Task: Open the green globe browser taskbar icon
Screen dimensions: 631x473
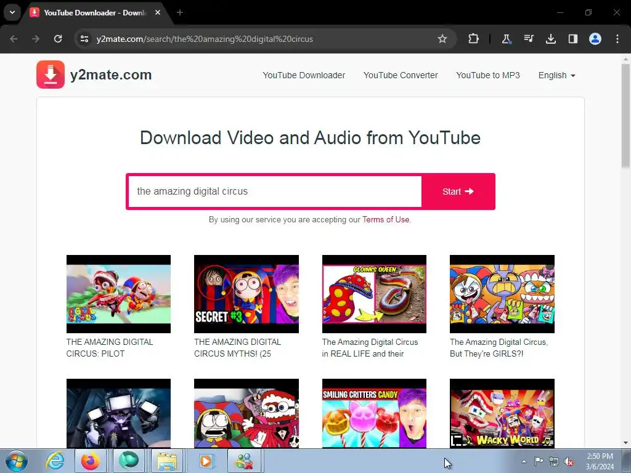Action: coord(128,461)
